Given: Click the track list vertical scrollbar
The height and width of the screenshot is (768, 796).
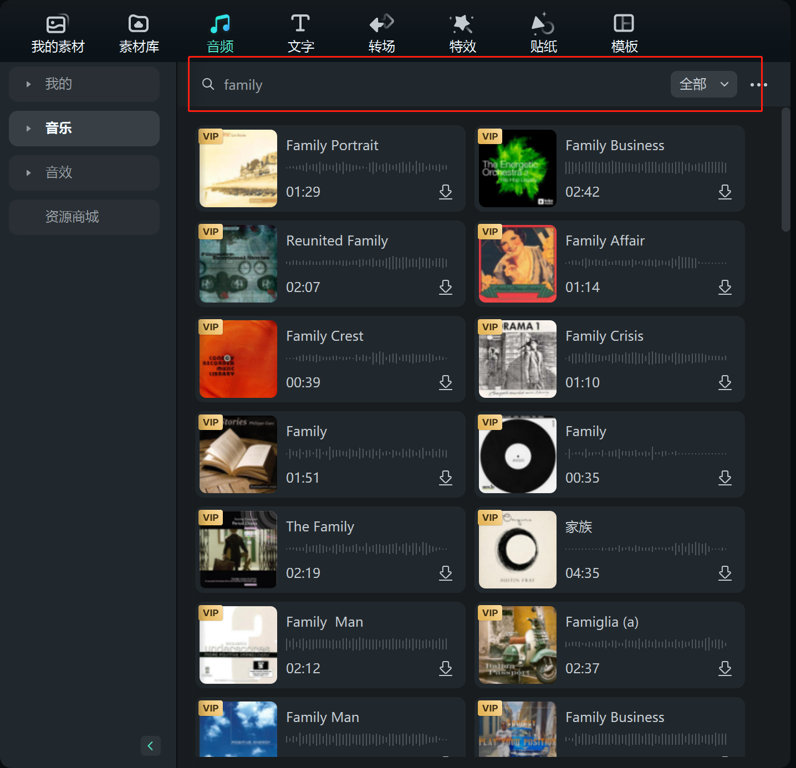Looking at the screenshot, I should [785, 170].
